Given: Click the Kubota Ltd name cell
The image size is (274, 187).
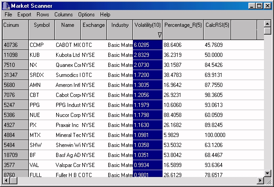Looking at the screenshot, I should [x=68, y=55].
